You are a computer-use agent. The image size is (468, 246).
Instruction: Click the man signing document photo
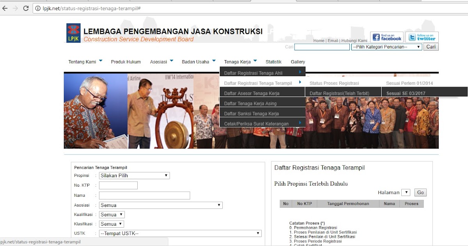tap(96, 111)
